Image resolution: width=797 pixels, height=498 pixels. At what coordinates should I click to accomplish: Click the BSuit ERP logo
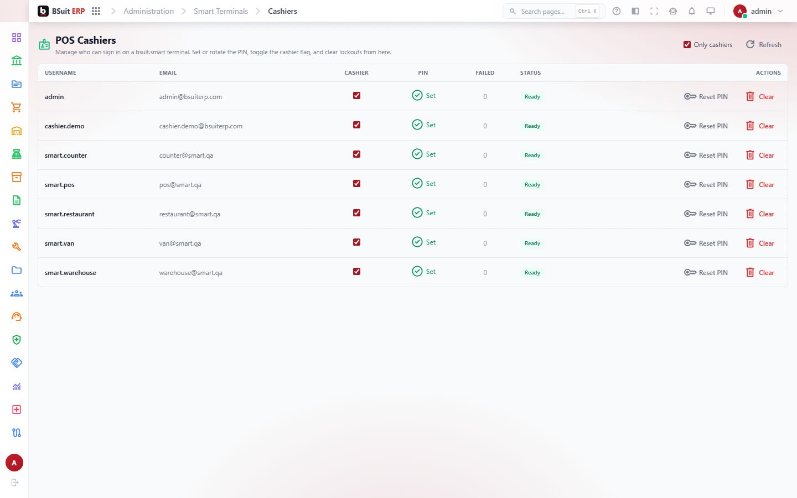61,11
